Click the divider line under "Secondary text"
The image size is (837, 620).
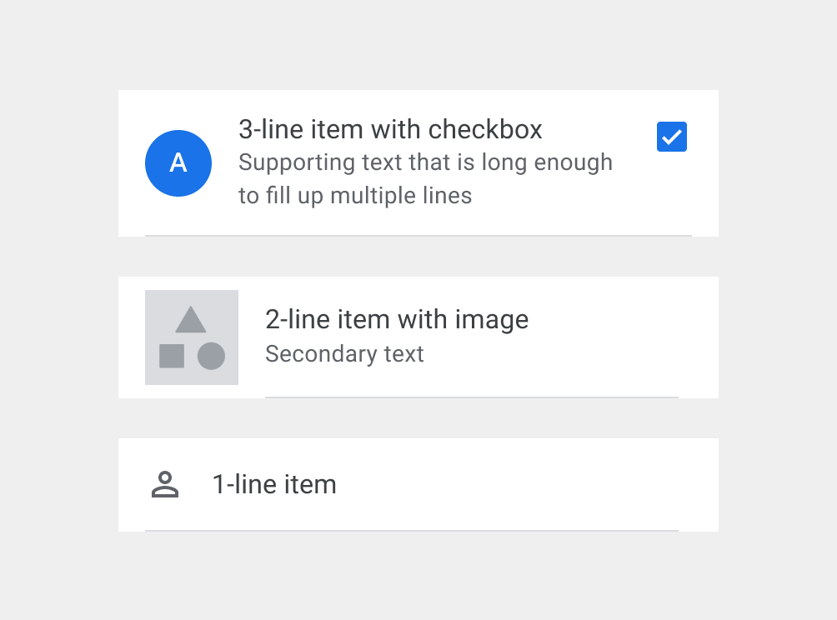point(472,397)
